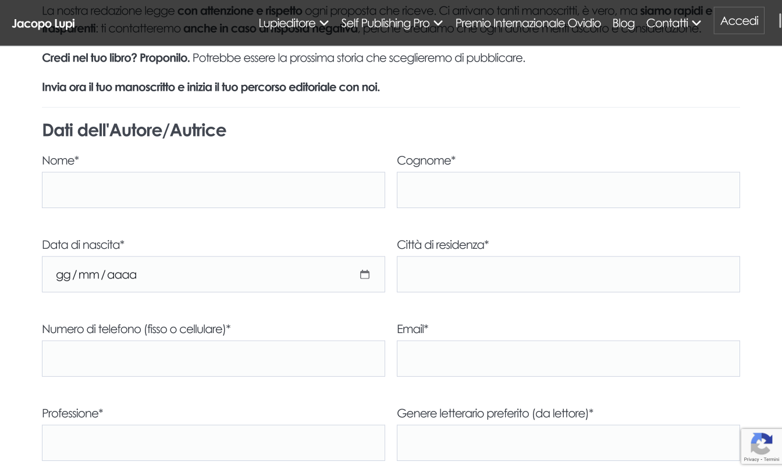Viewport: 782px width, 472px height.
Task: Click the Accedi button
Action: click(739, 21)
